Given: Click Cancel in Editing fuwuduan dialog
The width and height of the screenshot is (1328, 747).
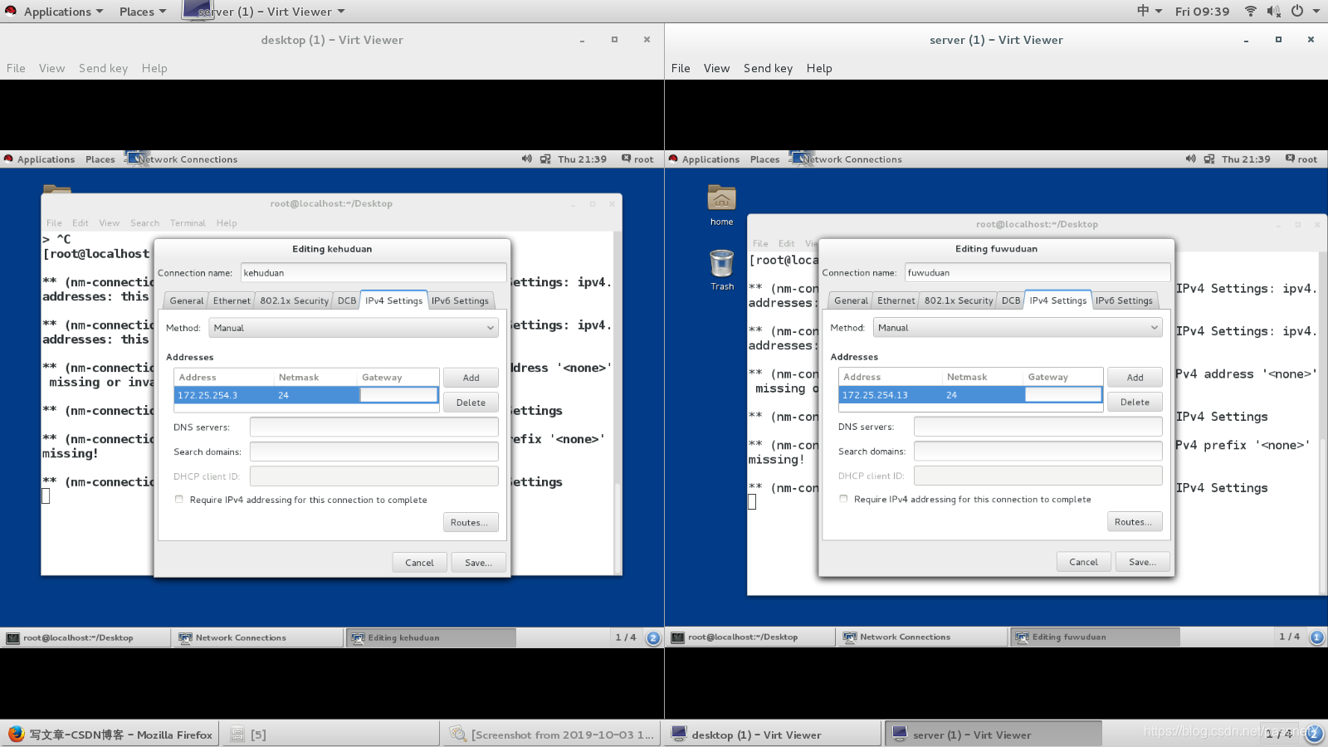Looking at the screenshot, I should coord(1083,562).
